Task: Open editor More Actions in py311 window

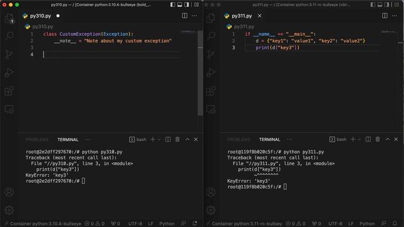Action: (395, 16)
